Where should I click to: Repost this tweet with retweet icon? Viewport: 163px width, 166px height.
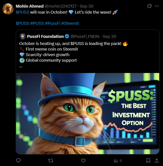[51, 160]
